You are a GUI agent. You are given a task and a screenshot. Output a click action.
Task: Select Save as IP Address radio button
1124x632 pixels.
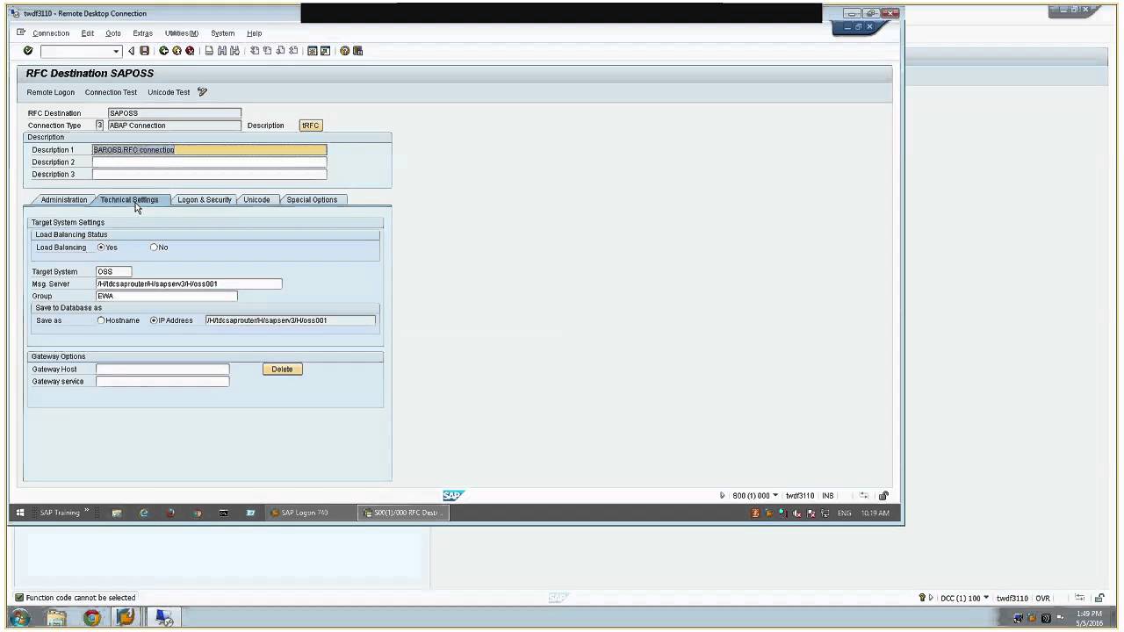point(154,320)
